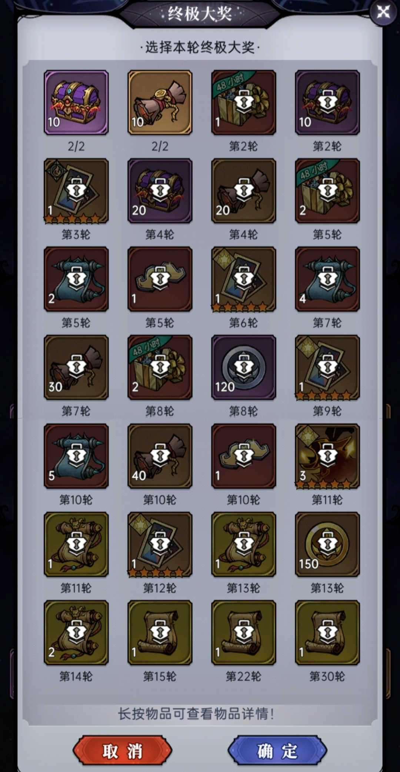Tap the locked blue scroll with quantity 5
400x772 pixels.
pyautogui.click(x=76, y=456)
